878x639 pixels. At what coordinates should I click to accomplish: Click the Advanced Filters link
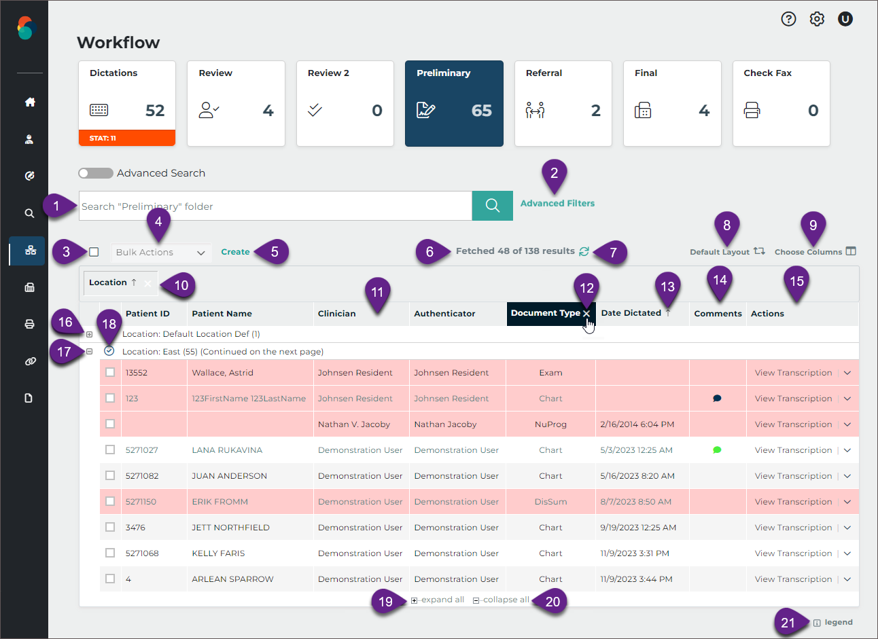(x=557, y=203)
